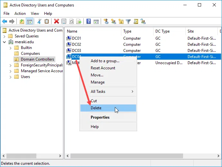Create new organizational unit toolbar icon

[121, 21]
